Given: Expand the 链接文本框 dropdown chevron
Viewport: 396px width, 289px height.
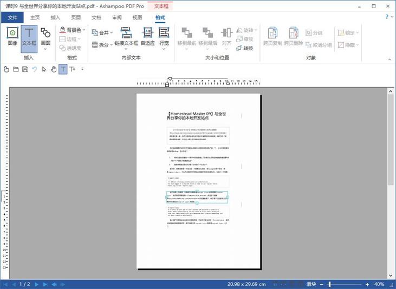Looking at the screenshot, I should [126, 49].
